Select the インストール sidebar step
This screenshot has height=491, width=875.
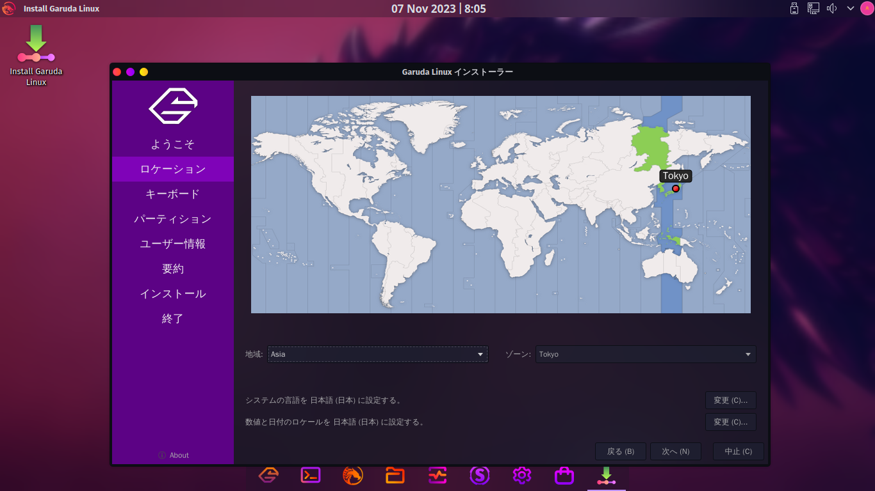click(173, 294)
